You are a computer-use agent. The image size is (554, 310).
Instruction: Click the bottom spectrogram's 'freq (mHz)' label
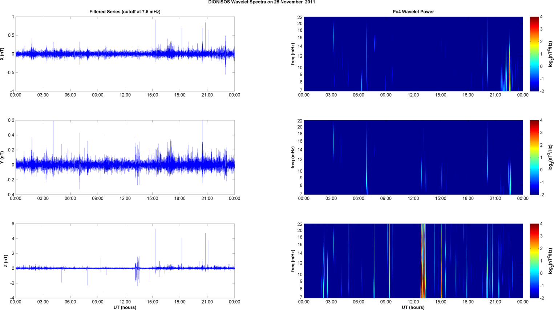[293, 261]
